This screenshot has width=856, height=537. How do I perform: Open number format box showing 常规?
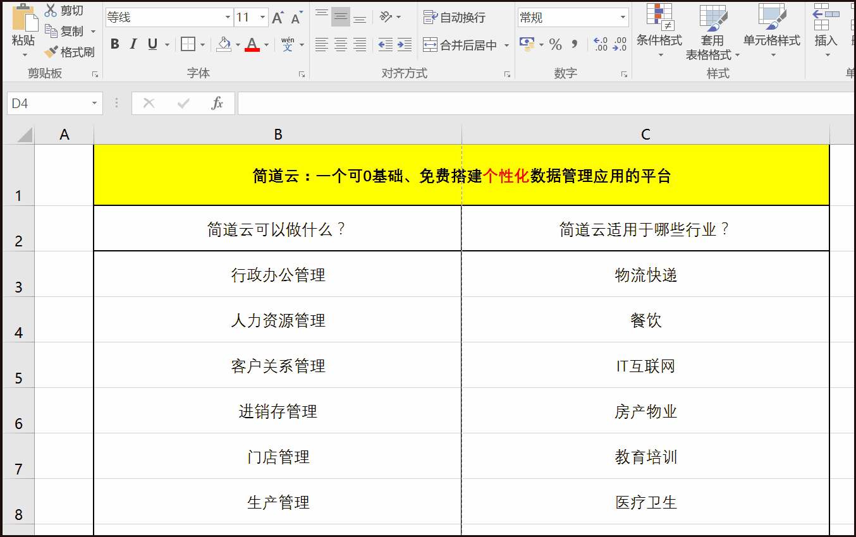point(573,17)
